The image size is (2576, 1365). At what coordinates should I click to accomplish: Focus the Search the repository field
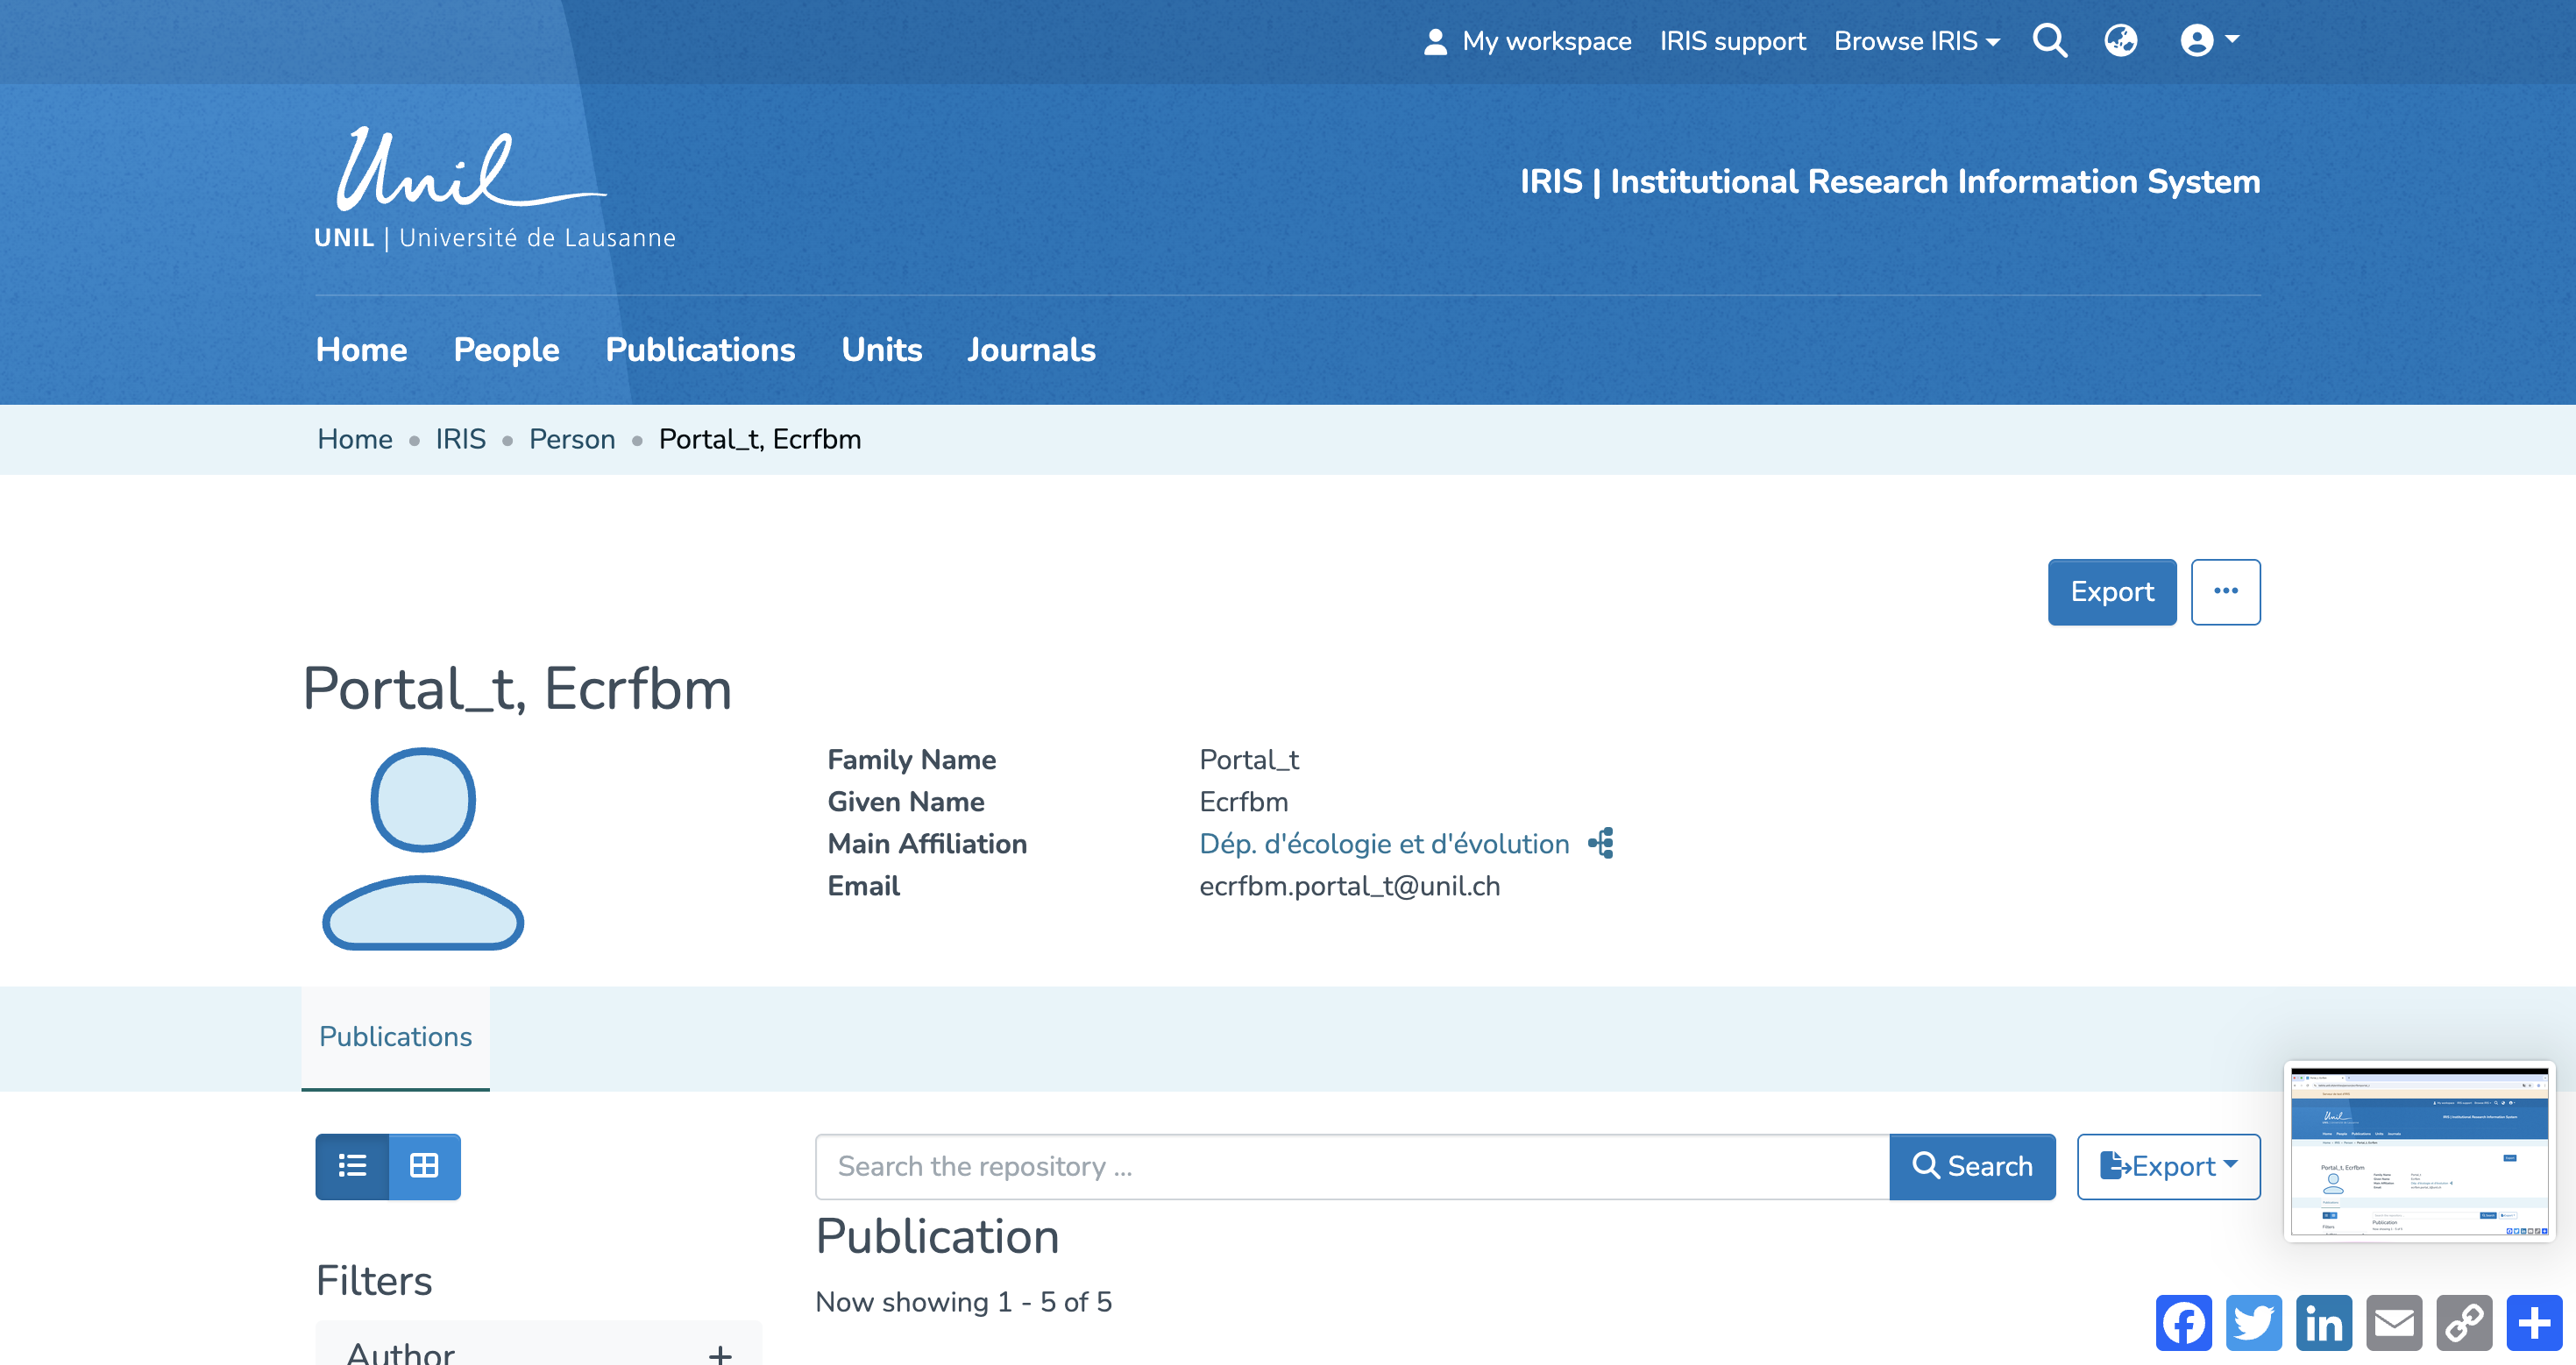1351,1166
